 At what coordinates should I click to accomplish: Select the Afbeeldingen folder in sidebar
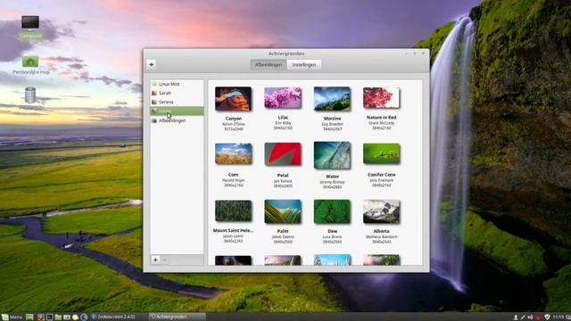pyautogui.click(x=177, y=120)
